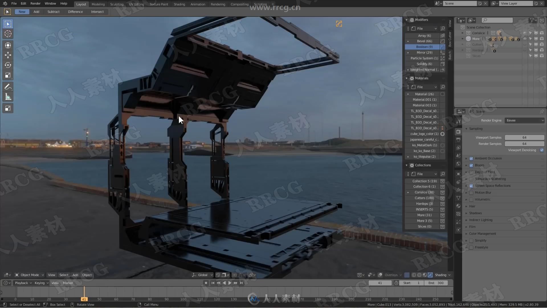Click timeline frame 41 marker

pos(83,299)
